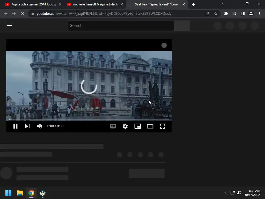Open the video info card icon
Image resolution: width=265 pixels, height=199 pixels.
pos(164,45)
